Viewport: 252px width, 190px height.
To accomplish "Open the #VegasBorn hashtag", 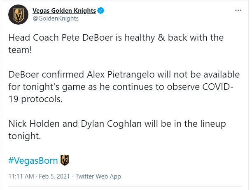I will coord(33,160).
